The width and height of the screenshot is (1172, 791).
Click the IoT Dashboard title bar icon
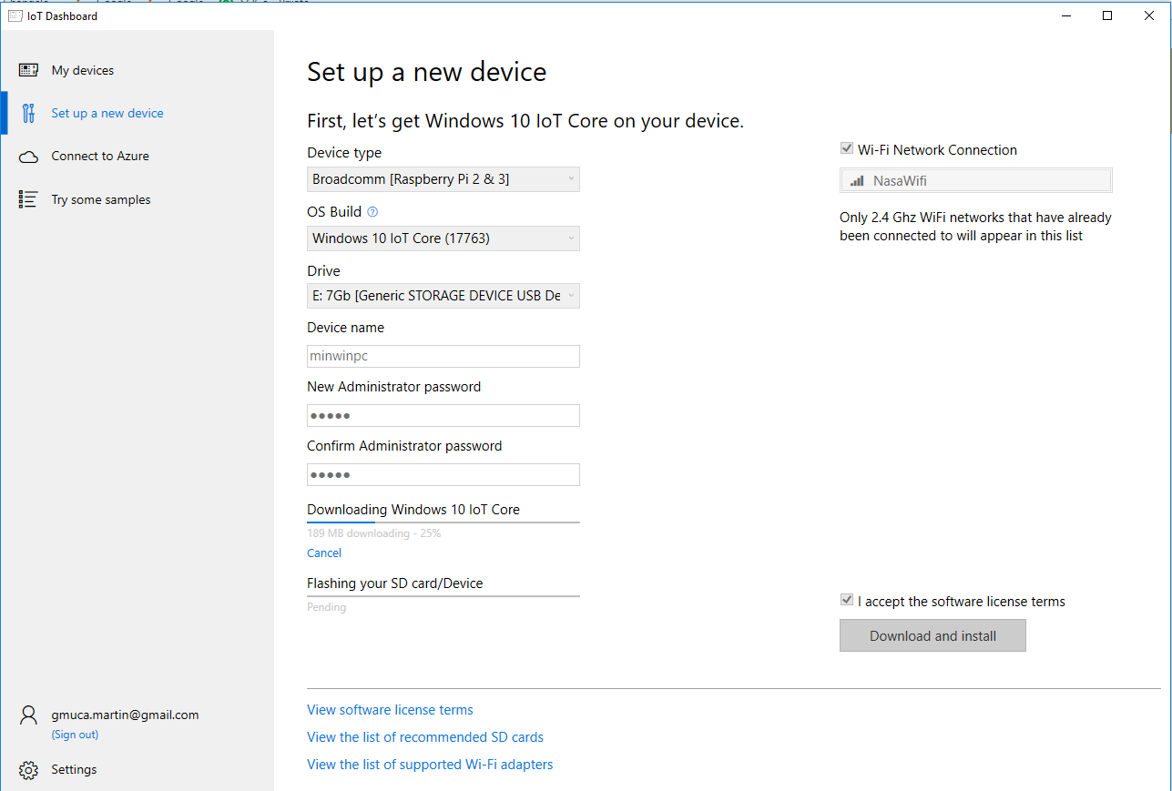(15, 15)
